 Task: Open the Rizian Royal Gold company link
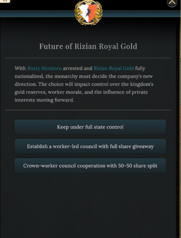[x=114, y=68]
